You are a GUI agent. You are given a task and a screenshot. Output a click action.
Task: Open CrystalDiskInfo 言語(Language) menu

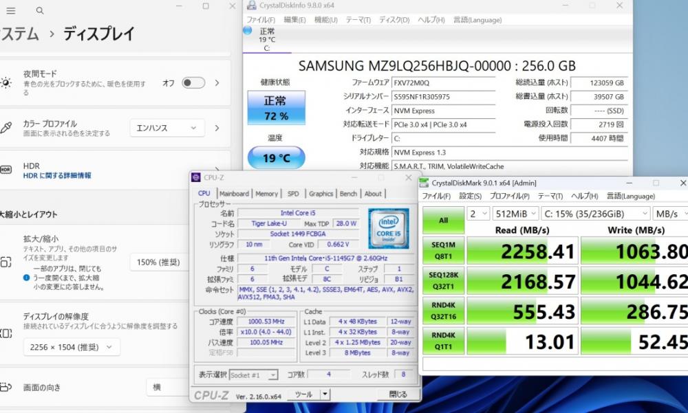coord(477,20)
